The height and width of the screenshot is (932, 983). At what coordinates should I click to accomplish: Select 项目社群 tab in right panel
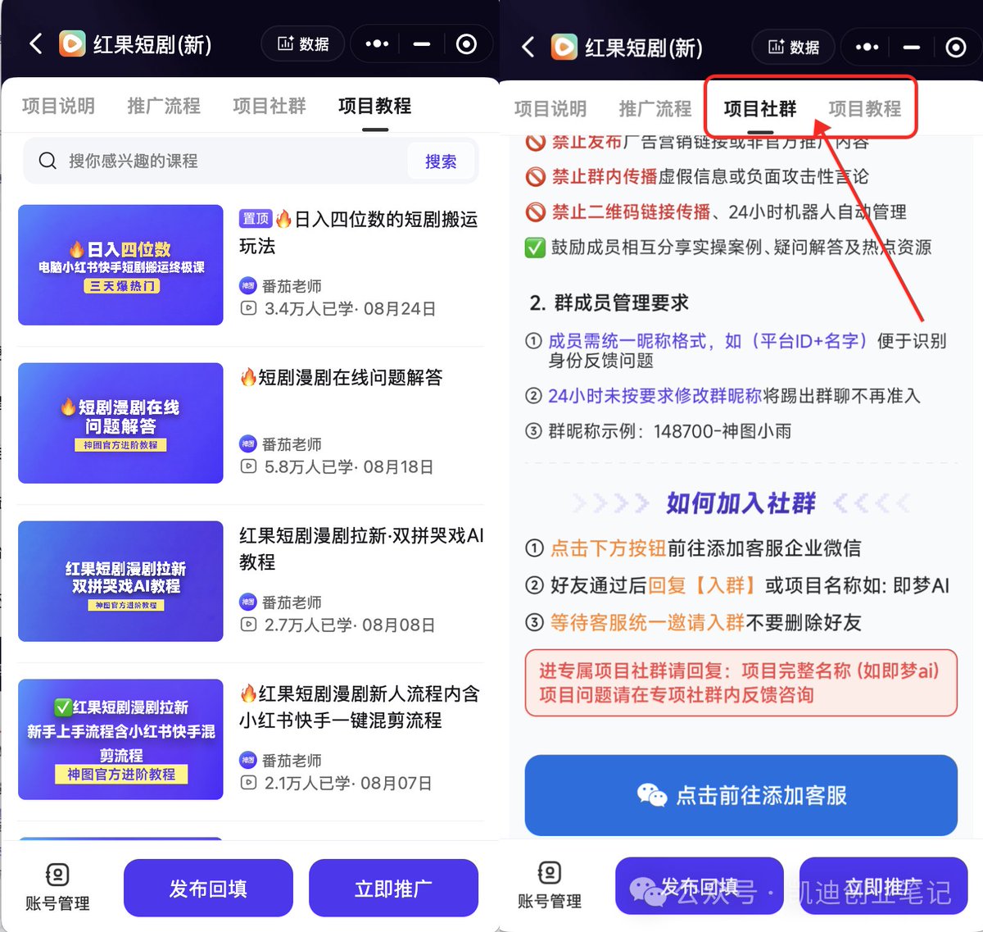[x=760, y=109]
